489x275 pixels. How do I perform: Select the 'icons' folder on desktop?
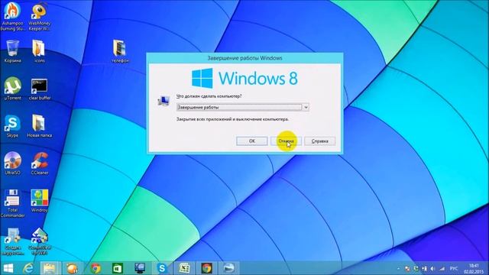pyautogui.click(x=39, y=51)
